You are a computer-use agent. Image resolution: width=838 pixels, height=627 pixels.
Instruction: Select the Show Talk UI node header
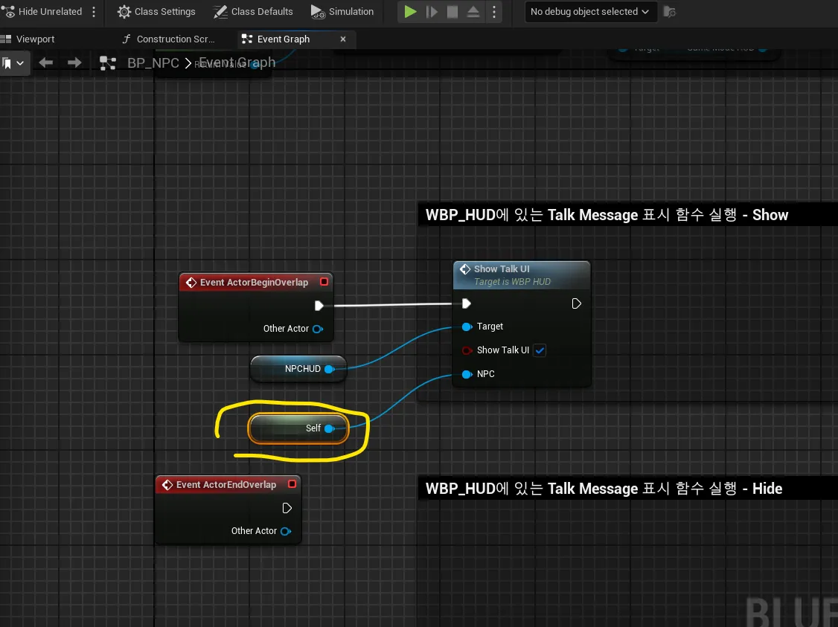[x=522, y=275]
